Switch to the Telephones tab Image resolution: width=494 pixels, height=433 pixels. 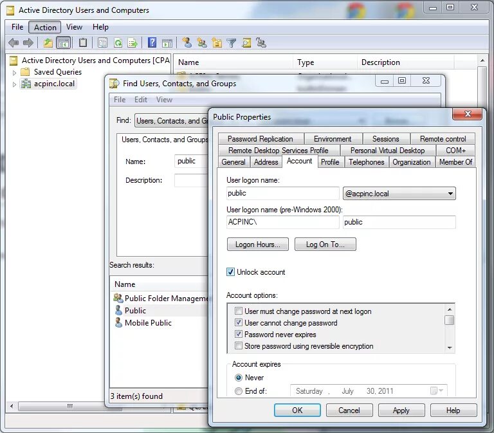tap(367, 162)
